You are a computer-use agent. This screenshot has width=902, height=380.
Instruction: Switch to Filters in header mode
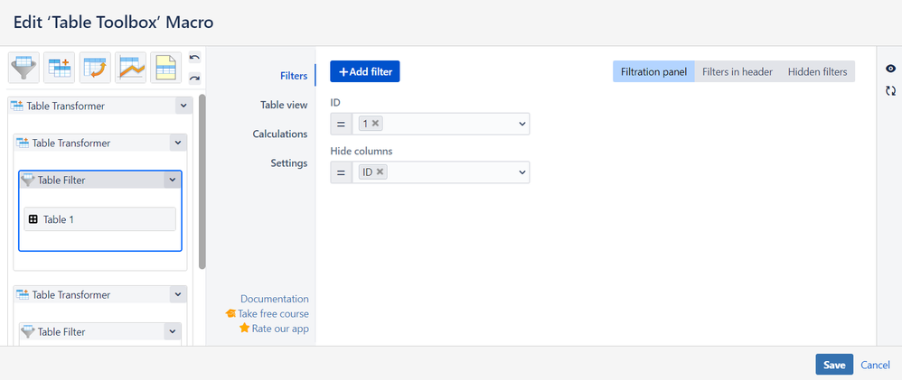coord(737,72)
